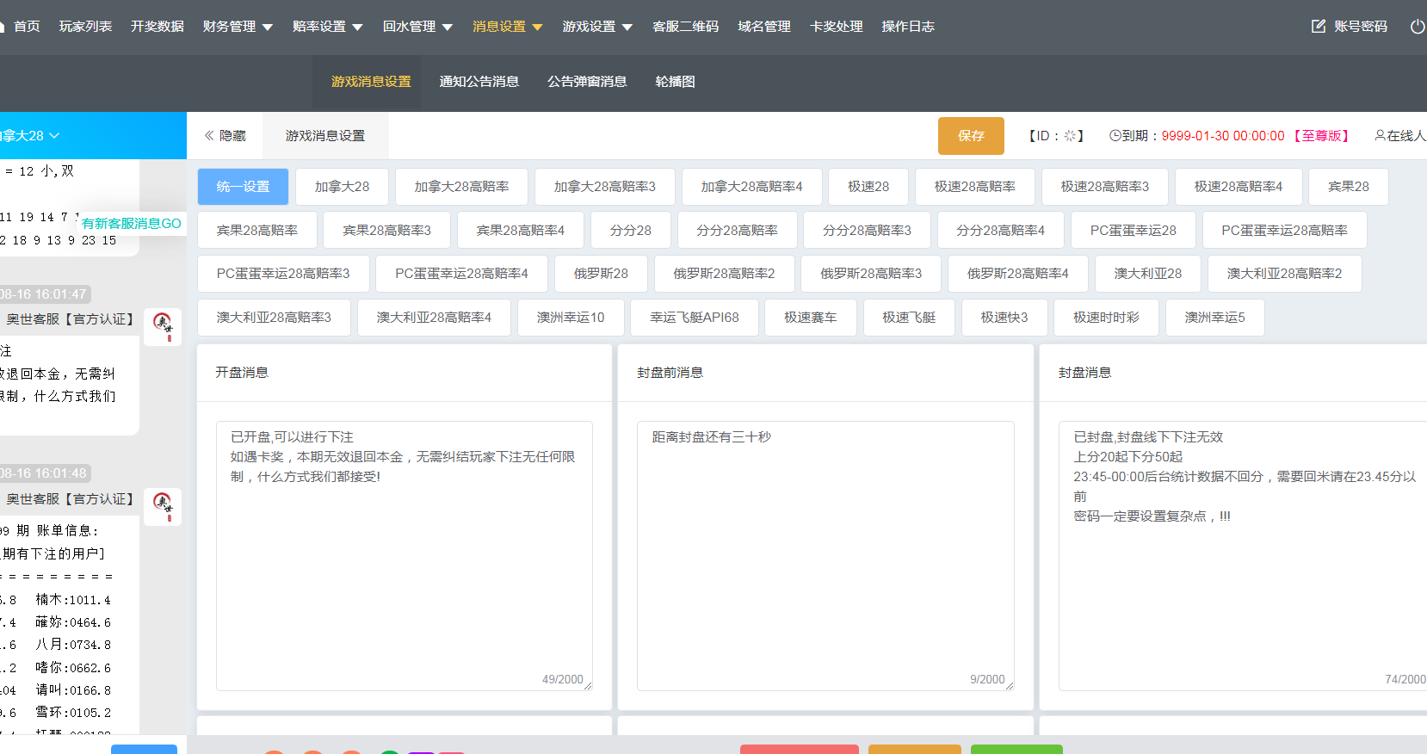Open the 轮播图 tab
Screen dimensions: 1427x754
pos(675,82)
